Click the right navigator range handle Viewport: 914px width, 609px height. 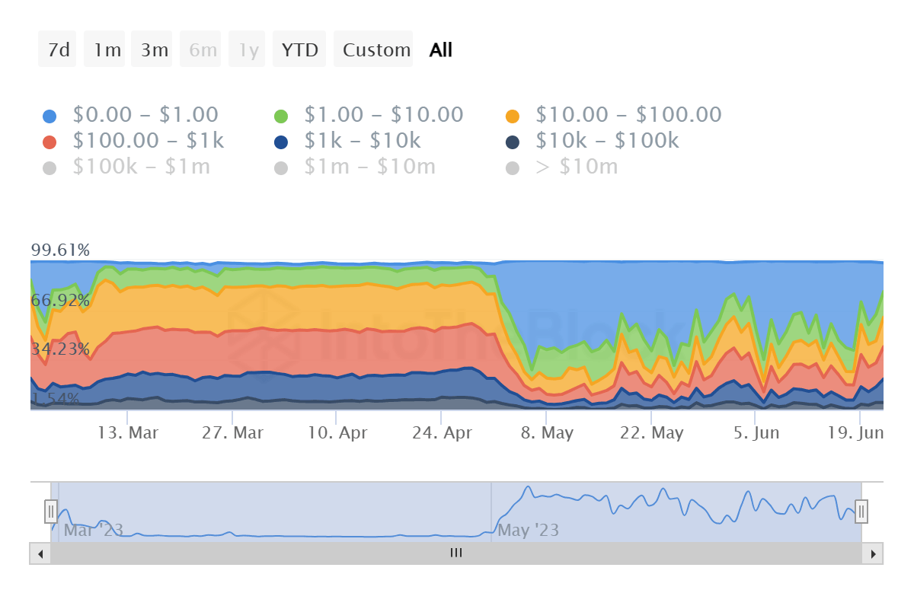click(x=861, y=512)
